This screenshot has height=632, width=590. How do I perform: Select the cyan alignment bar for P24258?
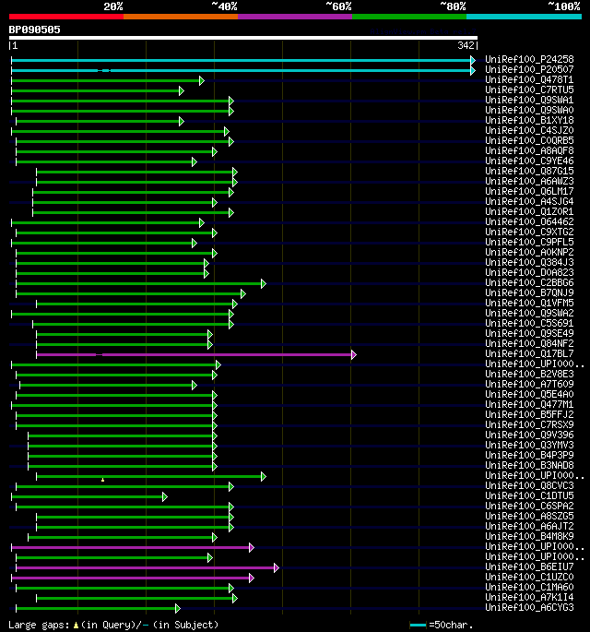click(243, 61)
